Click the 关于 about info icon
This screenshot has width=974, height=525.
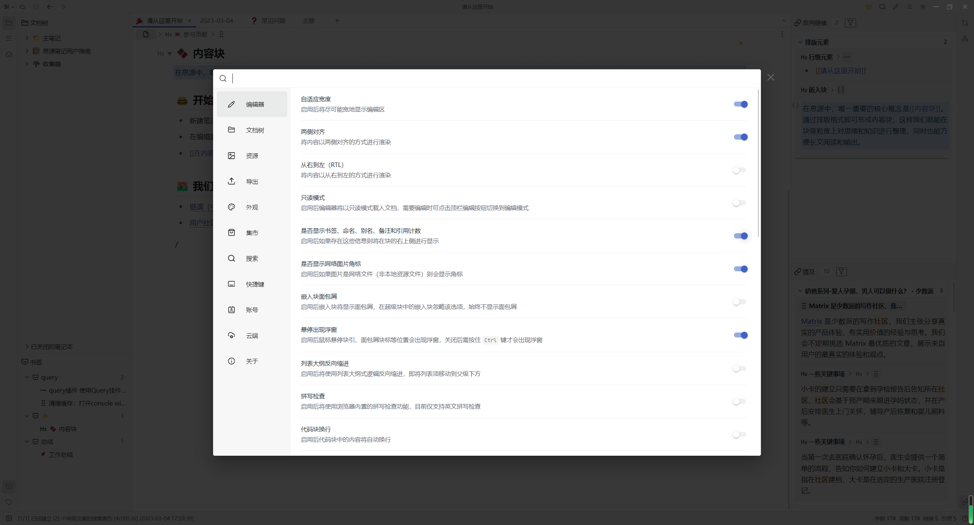(x=231, y=361)
